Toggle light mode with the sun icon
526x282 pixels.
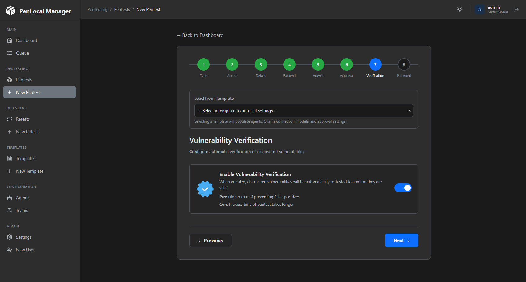[x=460, y=9]
